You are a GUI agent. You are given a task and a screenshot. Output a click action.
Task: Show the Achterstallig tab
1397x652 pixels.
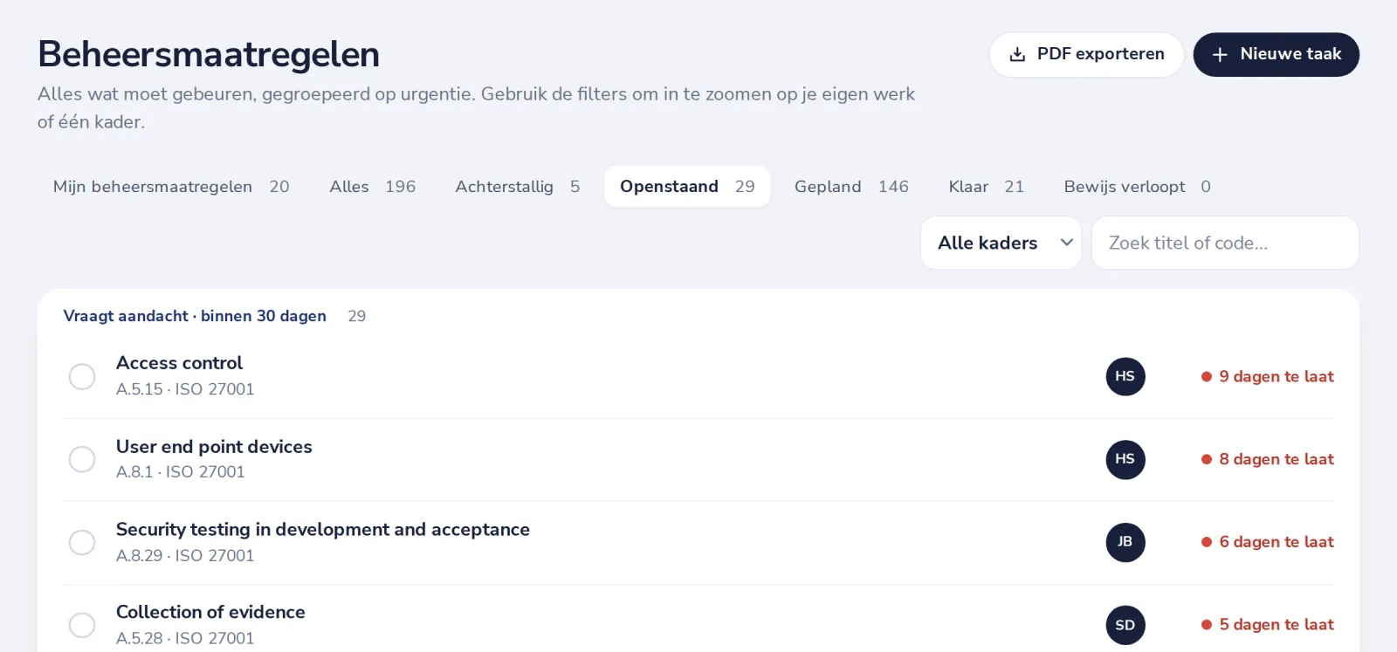tap(518, 187)
